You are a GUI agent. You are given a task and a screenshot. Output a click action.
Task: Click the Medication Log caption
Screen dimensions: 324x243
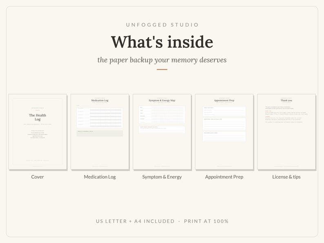[x=100, y=177]
